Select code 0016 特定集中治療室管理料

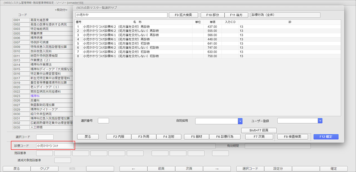click(x=43, y=74)
